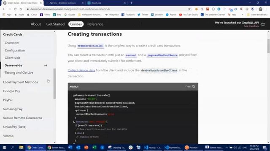Open the Get Started navigation item

tap(55, 24)
